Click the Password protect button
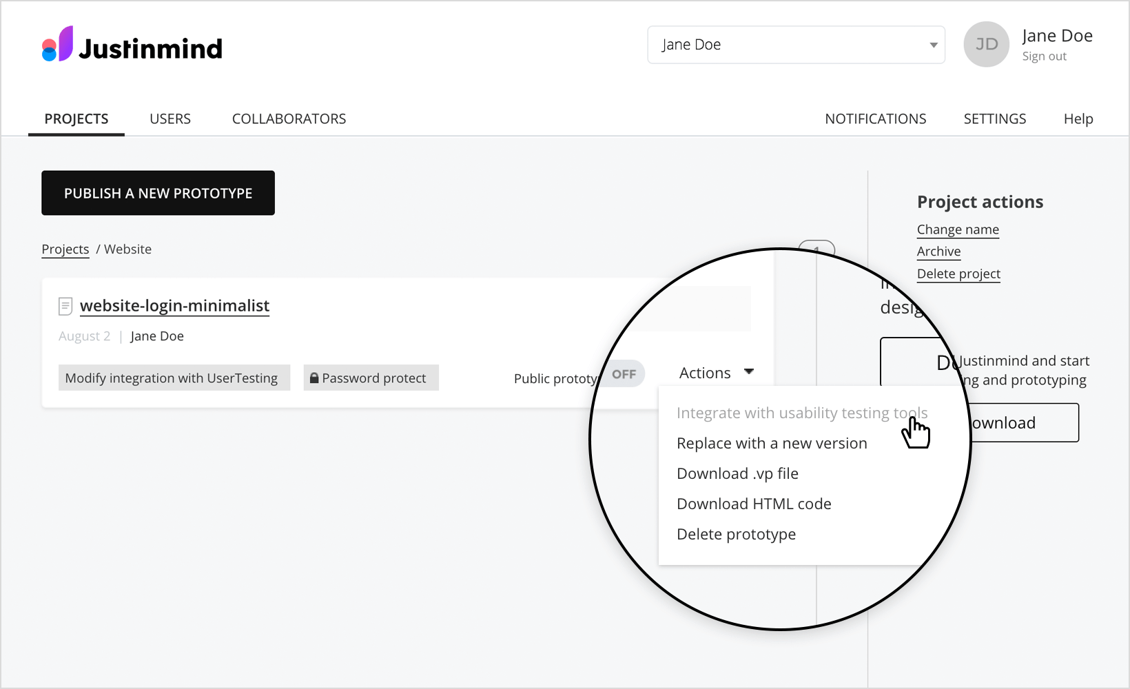Viewport: 1130px width, 689px height. [x=371, y=378]
